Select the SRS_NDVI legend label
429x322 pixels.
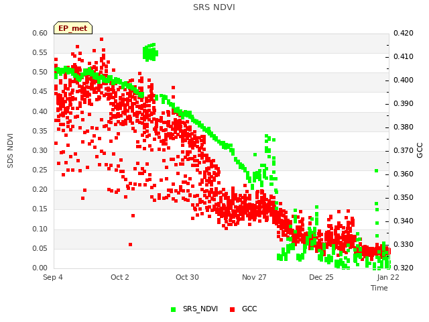(x=200, y=309)
